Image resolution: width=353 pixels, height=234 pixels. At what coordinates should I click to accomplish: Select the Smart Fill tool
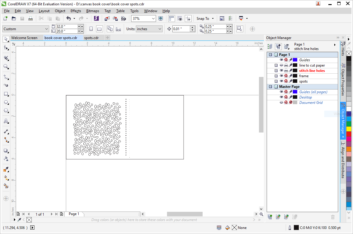pyautogui.click(x=6, y=186)
